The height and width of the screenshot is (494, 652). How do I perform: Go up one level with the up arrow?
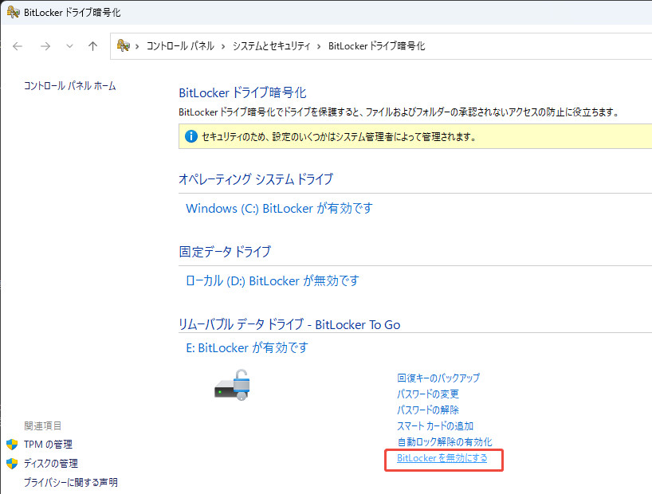click(x=92, y=46)
